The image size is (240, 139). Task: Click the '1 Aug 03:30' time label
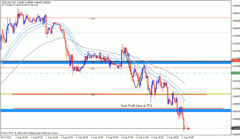(x=22, y=137)
